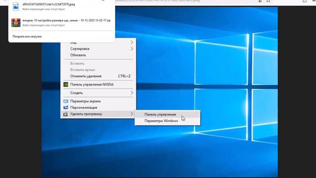Open the Сортировка menu entry
316x178 pixels.
coord(98,49)
